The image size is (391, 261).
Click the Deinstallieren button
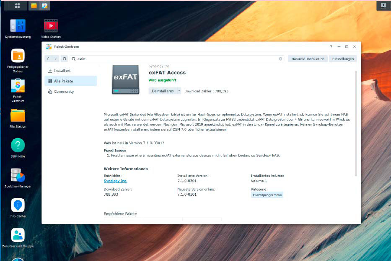(163, 91)
